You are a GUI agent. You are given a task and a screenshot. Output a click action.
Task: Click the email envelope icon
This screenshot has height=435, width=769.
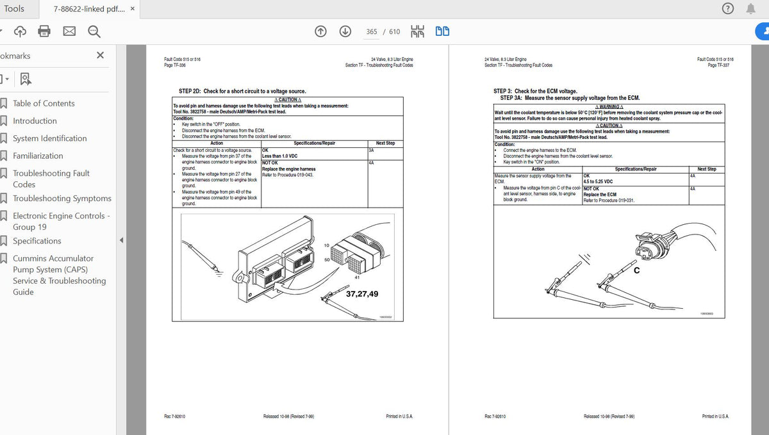[69, 31]
